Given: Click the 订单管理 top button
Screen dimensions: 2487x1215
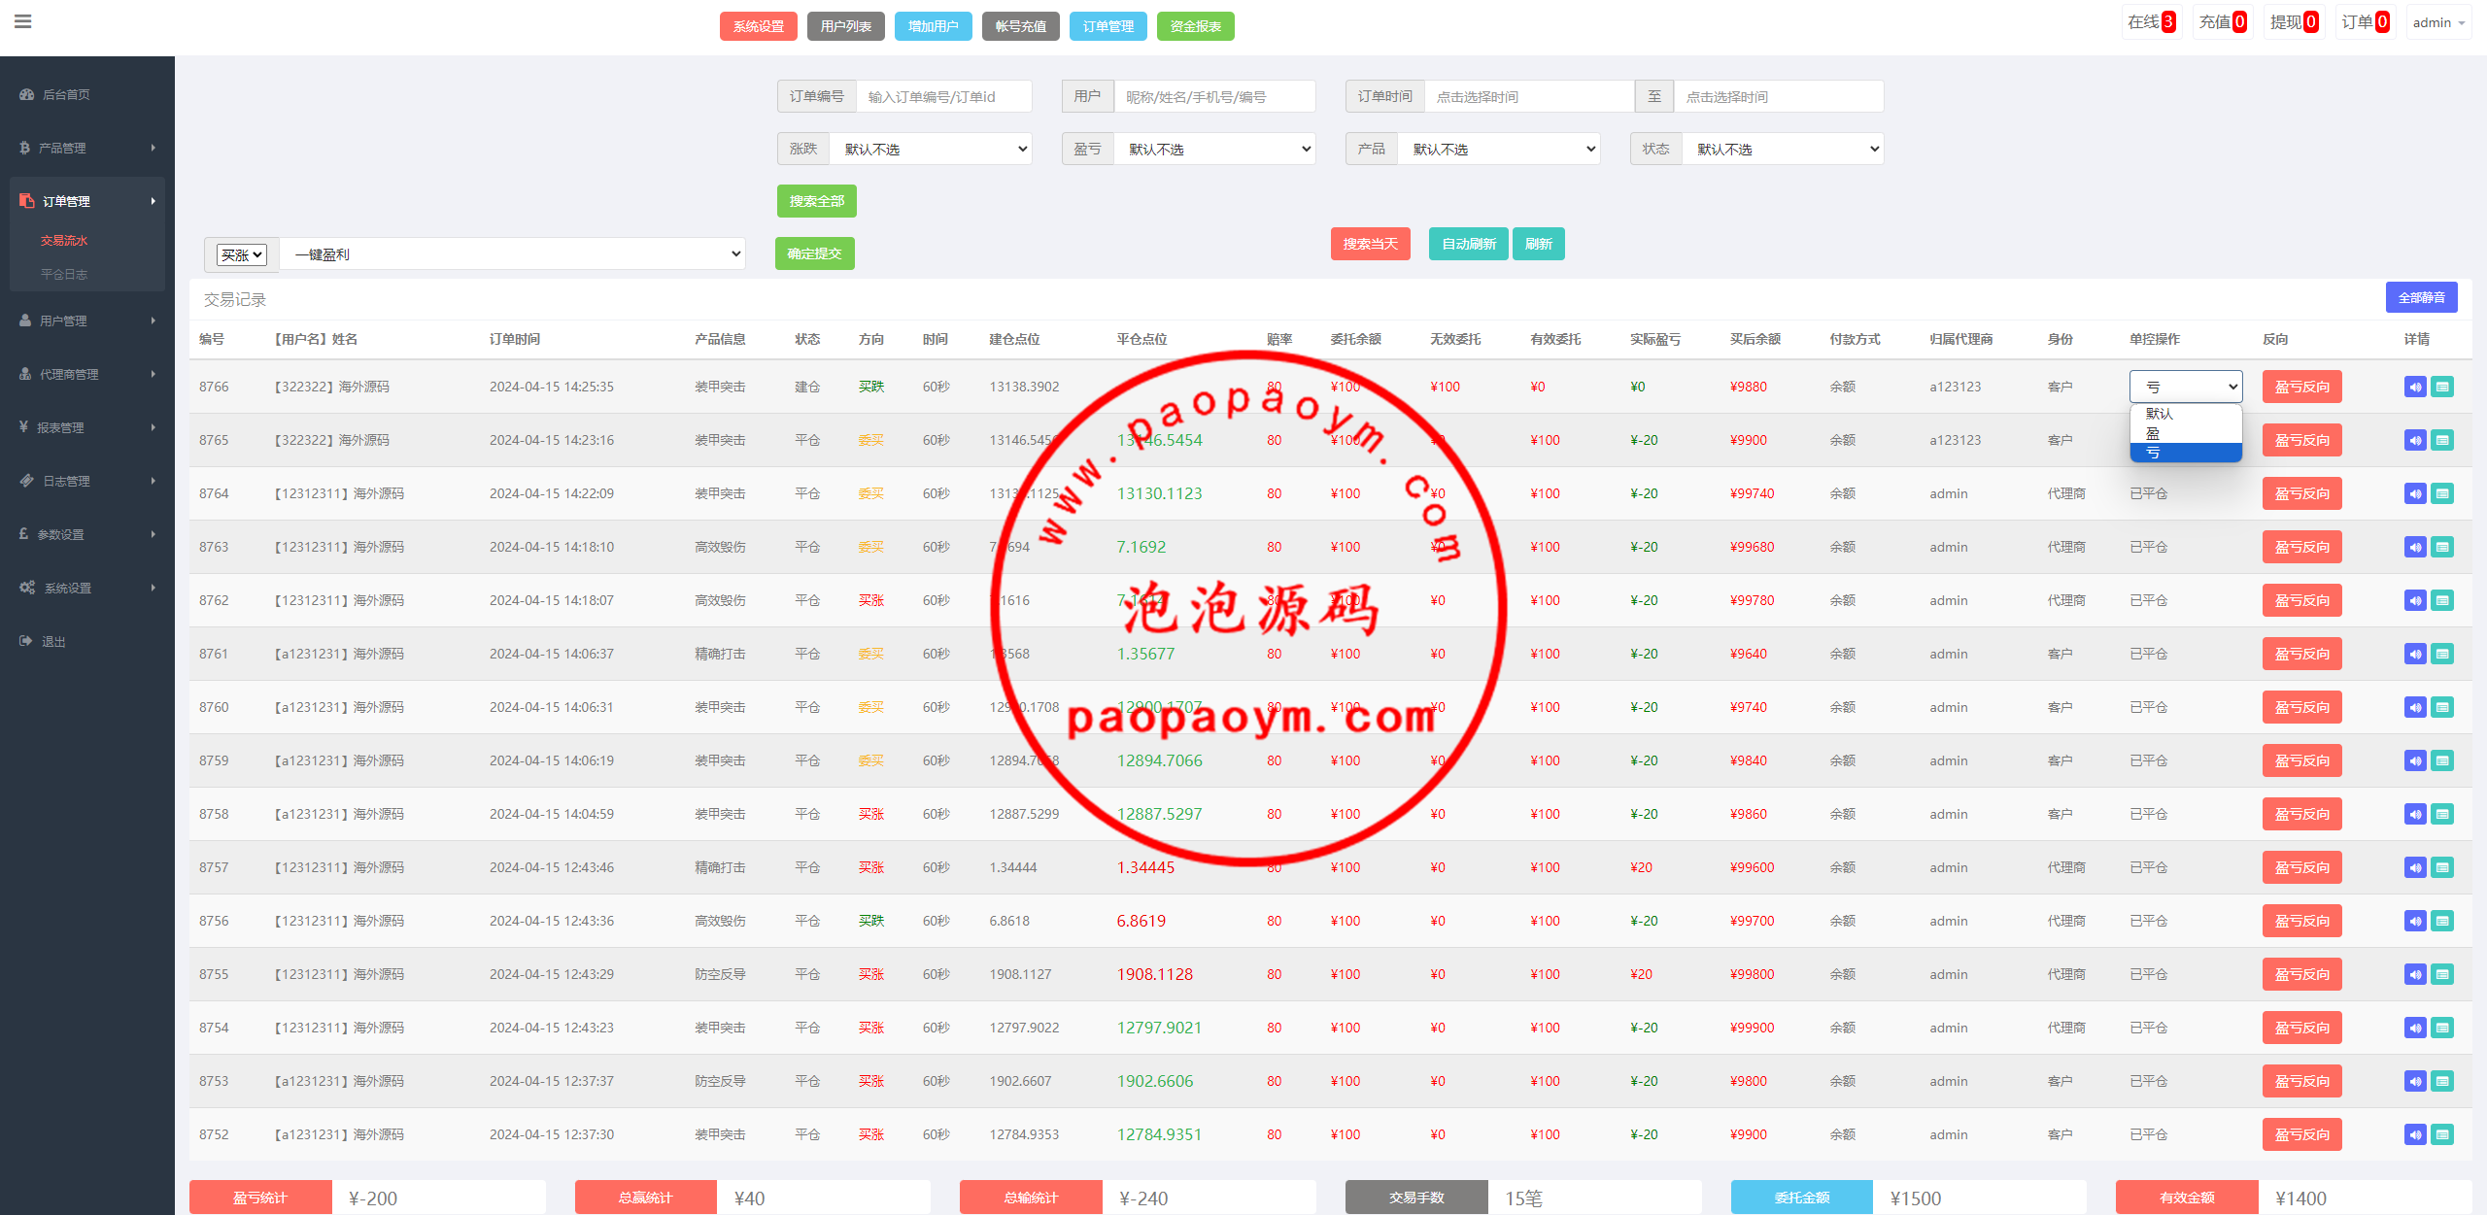Looking at the screenshot, I should (x=1108, y=26).
